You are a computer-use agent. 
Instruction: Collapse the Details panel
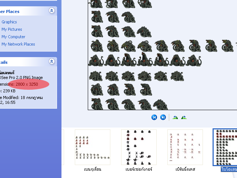pos(52,62)
